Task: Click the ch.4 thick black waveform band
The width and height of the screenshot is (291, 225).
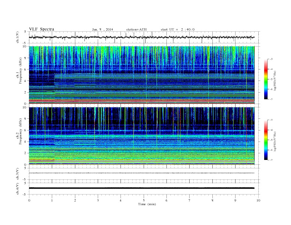Action: tap(142, 188)
